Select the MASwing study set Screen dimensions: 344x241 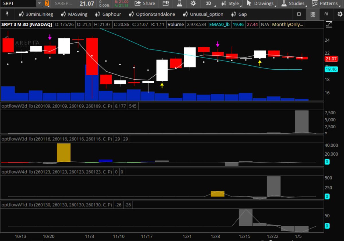[x=74, y=14]
